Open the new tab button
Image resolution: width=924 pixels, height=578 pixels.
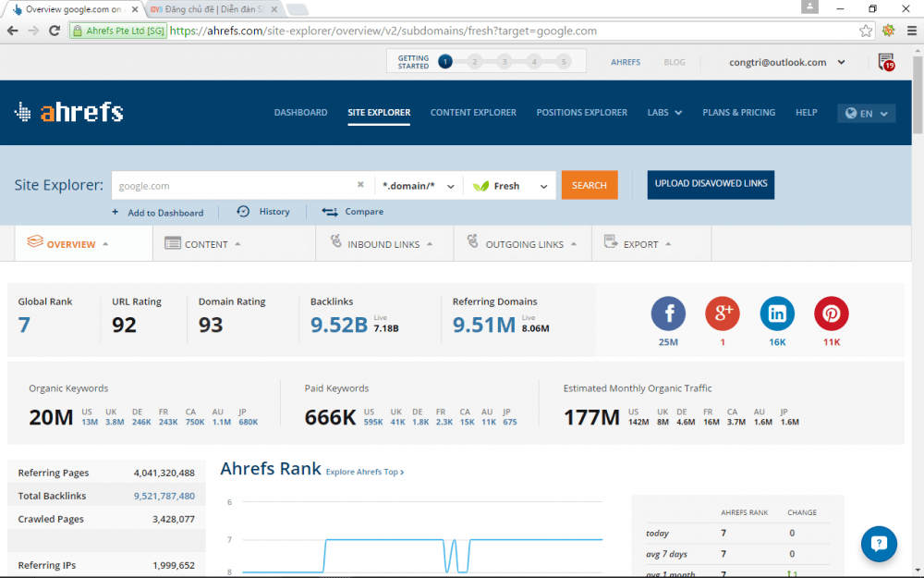tap(297, 9)
